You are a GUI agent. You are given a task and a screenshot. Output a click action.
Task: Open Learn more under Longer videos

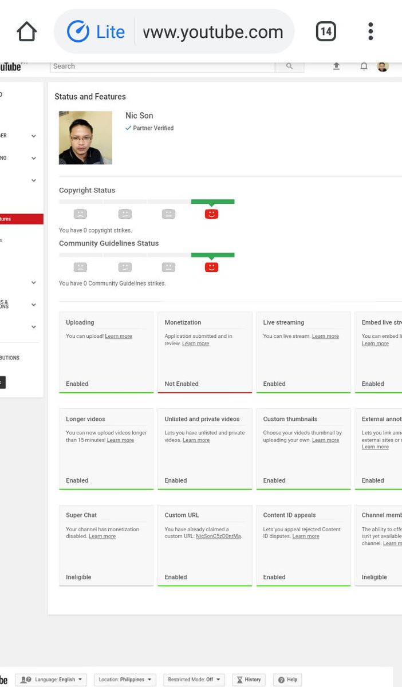[x=120, y=440]
